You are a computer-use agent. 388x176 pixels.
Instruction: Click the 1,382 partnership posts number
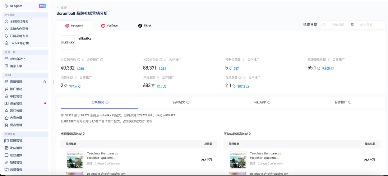pyautogui.click(x=162, y=69)
